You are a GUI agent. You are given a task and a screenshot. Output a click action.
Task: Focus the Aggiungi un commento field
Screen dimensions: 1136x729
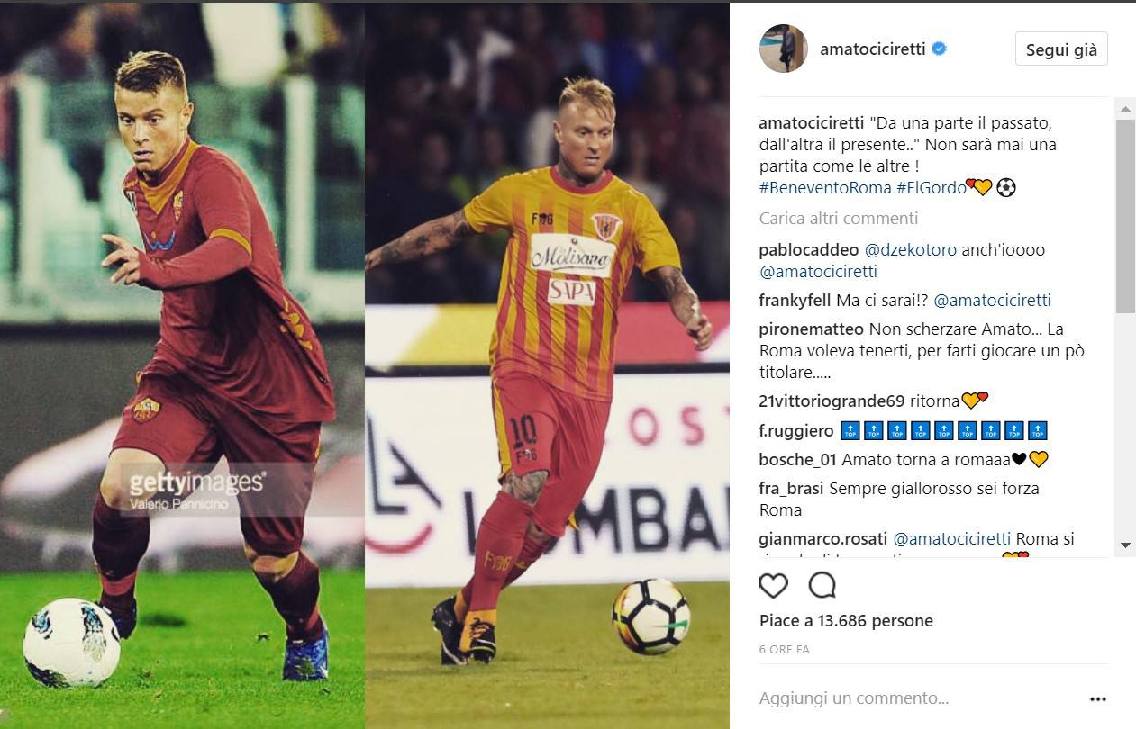pos(917,698)
